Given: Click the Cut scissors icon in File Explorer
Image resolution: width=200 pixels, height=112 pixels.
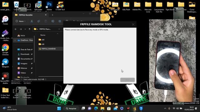Looking at the screenshot, I should [32, 21].
